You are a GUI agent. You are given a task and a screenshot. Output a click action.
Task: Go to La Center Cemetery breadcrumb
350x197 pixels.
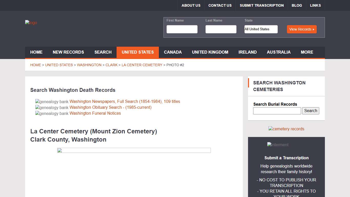coord(142,65)
